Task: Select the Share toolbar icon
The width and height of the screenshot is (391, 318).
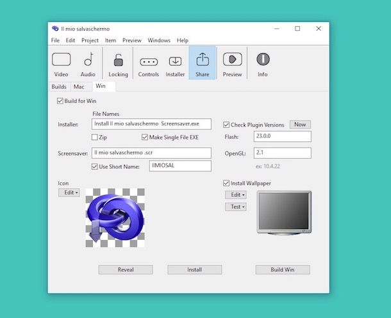Action: (x=203, y=63)
